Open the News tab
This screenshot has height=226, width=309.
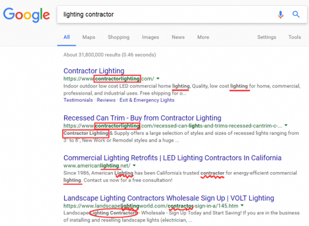(x=178, y=37)
